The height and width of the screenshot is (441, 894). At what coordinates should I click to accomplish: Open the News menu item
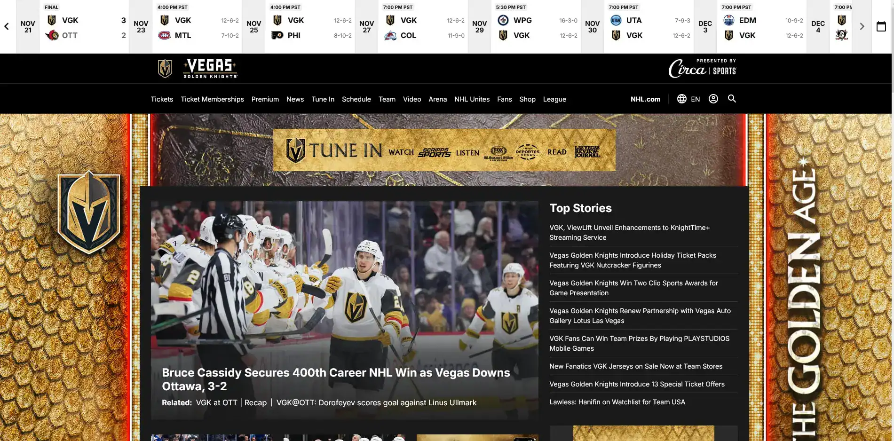tap(295, 99)
